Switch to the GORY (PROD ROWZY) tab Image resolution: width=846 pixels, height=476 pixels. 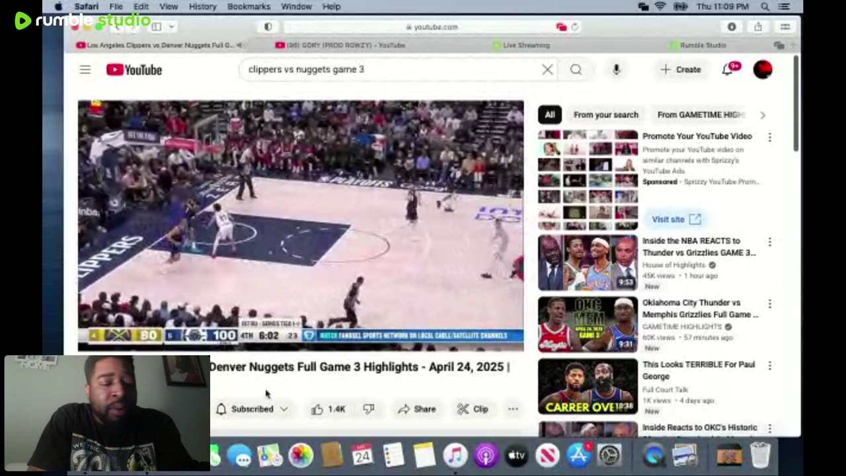click(340, 45)
